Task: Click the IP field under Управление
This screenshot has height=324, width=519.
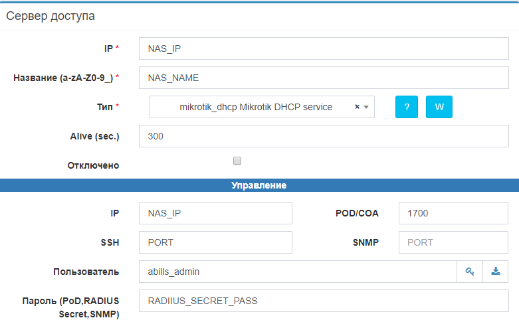Action: (215, 213)
